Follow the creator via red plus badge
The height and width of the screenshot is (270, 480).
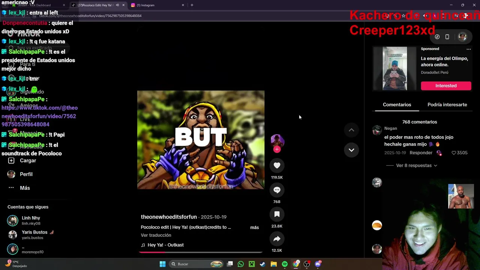(x=277, y=149)
